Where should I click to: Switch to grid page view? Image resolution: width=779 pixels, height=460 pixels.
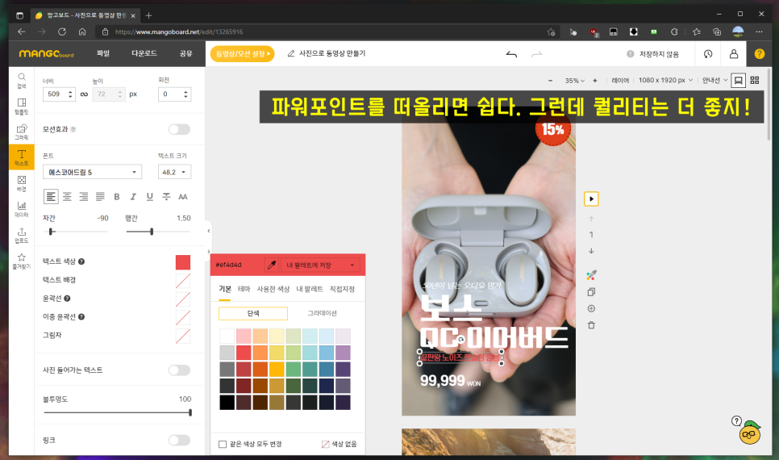tap(755, 80)
